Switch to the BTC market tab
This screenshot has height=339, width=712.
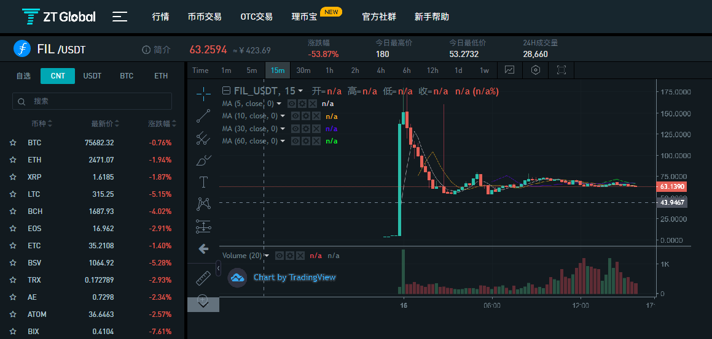pyautogui.click(x=127, y=75)
